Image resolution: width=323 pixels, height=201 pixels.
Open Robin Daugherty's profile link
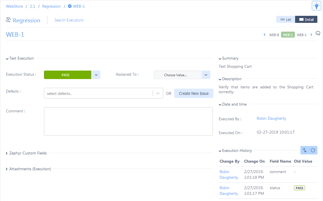coord(271,118)
